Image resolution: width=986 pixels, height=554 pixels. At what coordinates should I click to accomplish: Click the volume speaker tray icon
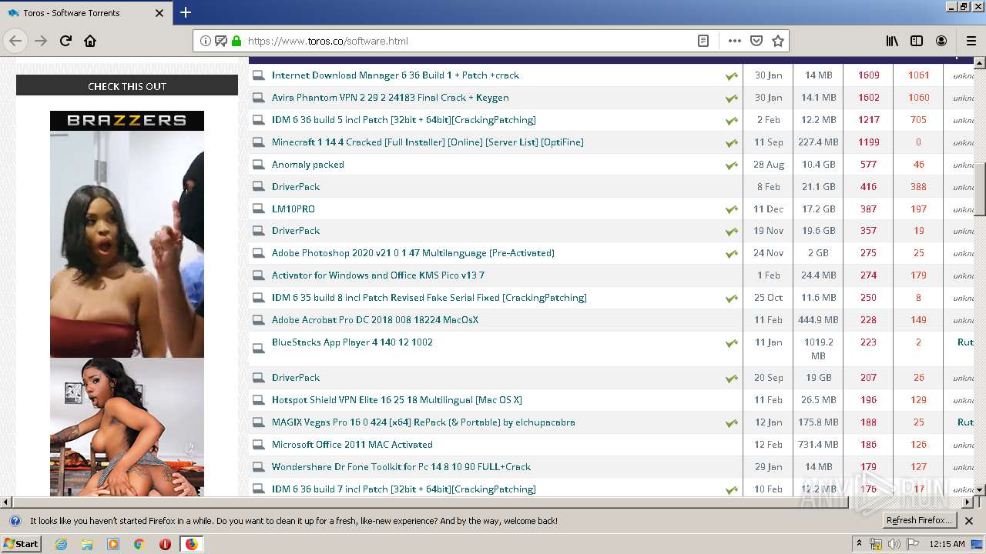(x=894, y=544)
